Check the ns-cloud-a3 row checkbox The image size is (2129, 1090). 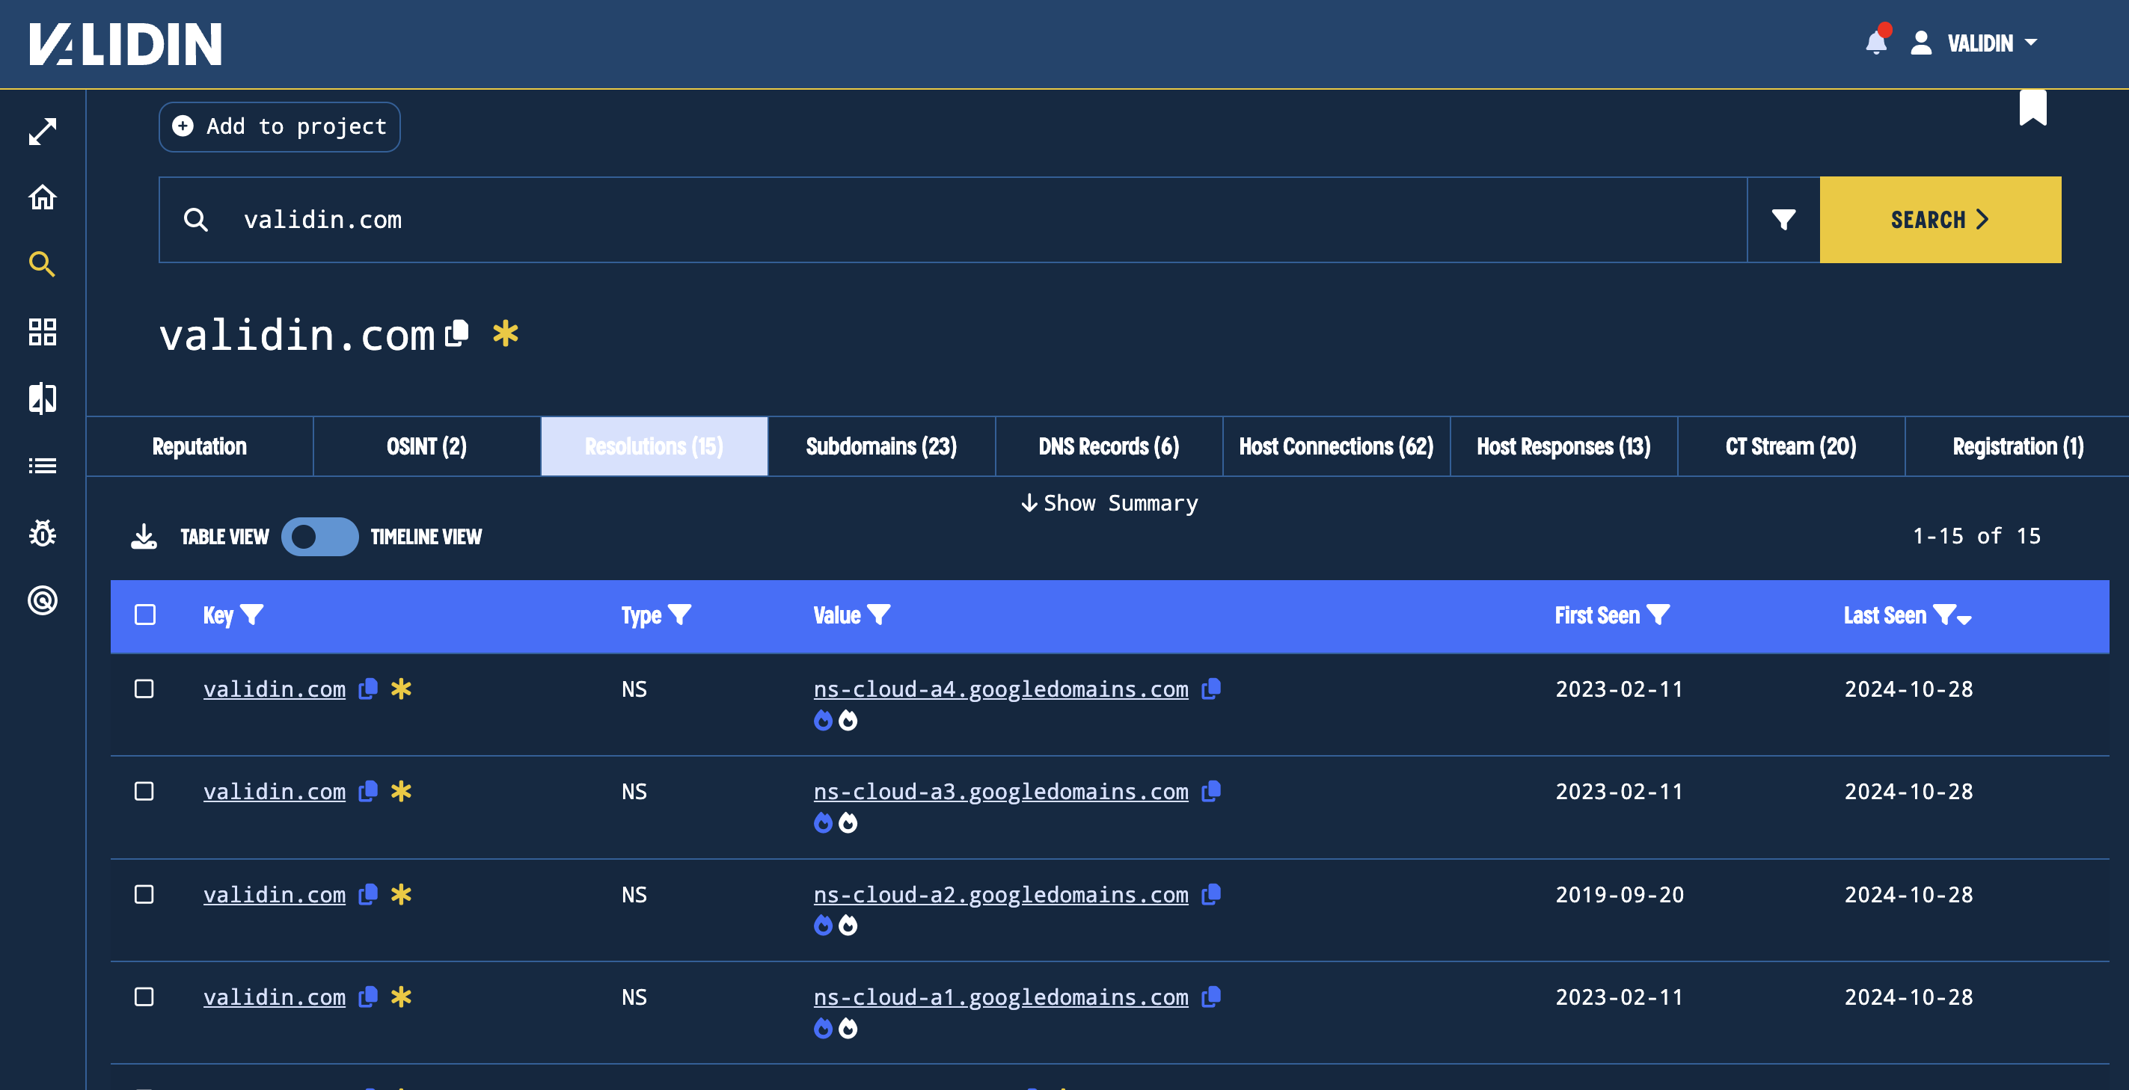[144, 791]
